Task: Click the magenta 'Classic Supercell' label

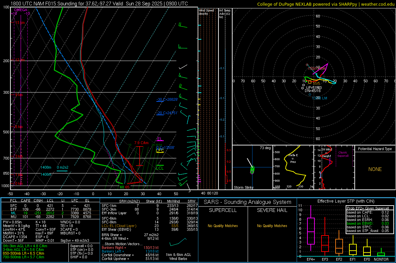Action: [x=343, y=154]
